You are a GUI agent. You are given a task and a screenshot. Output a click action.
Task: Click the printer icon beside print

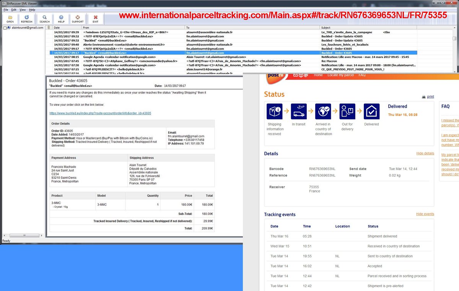point(424,97)
